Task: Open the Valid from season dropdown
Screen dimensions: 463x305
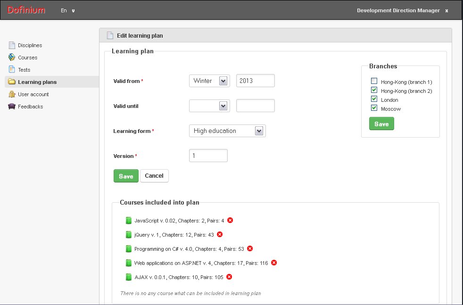Action: point(209,81)
